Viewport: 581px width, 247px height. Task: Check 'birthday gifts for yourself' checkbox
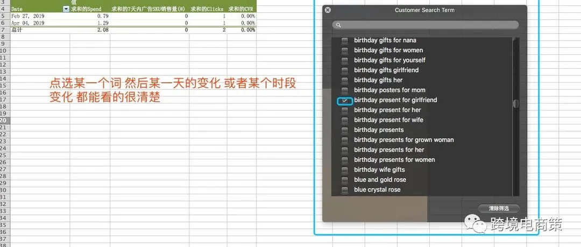pyautogui.click(x=345, y=60)
